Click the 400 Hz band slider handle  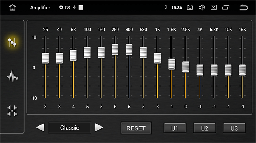(129, 50)
